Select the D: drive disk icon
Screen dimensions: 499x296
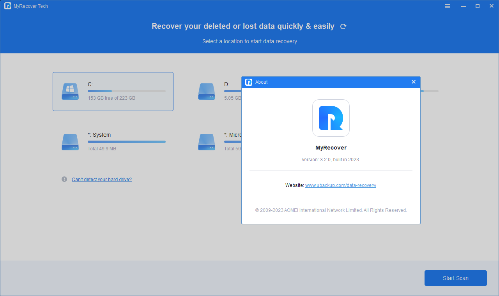(x=207, y=92)
